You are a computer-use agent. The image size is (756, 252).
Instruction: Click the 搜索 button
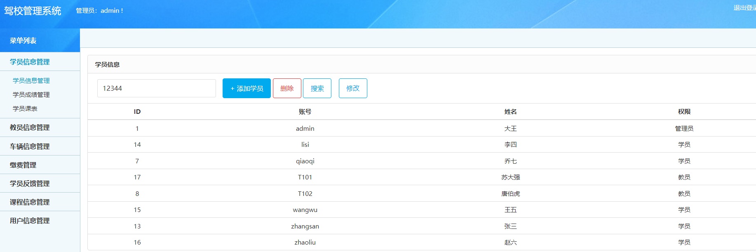pos(317,88)
